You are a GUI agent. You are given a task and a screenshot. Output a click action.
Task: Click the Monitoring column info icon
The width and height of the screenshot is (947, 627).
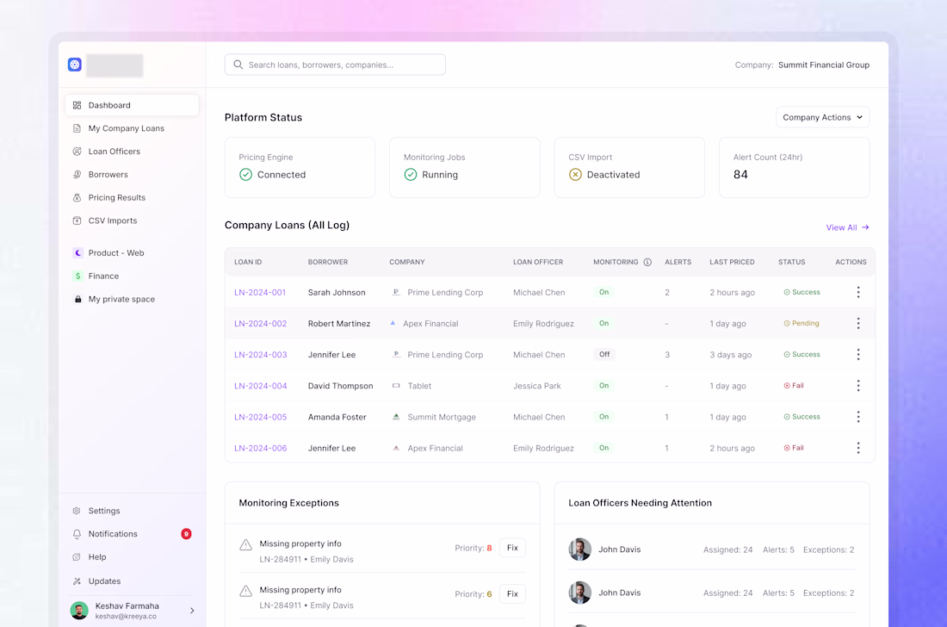(x=647, y=262)
